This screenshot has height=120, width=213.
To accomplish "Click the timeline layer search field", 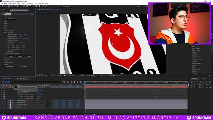I will 37,82.
